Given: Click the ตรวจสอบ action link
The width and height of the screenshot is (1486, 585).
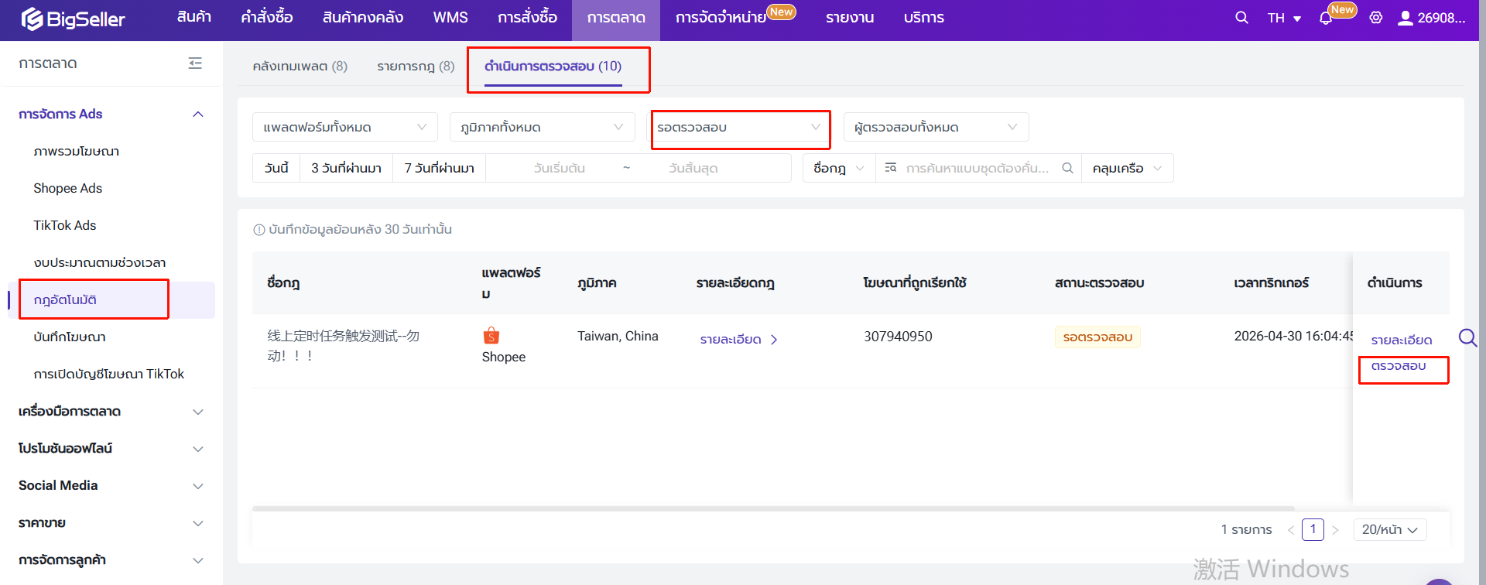Looking at the screenshot, I should click(1398, 366).
